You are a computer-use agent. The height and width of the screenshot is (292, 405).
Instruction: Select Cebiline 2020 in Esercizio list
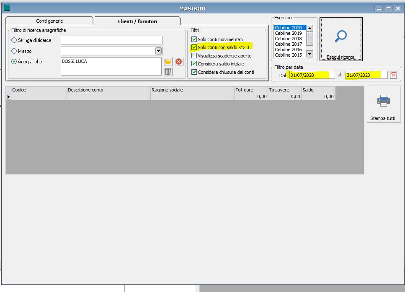(290, 28)
